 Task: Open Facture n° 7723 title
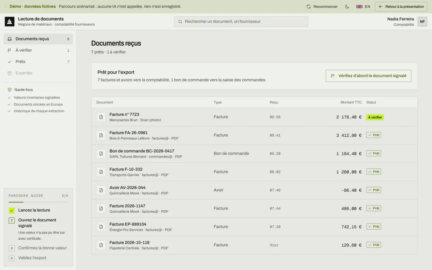point(124,114)
